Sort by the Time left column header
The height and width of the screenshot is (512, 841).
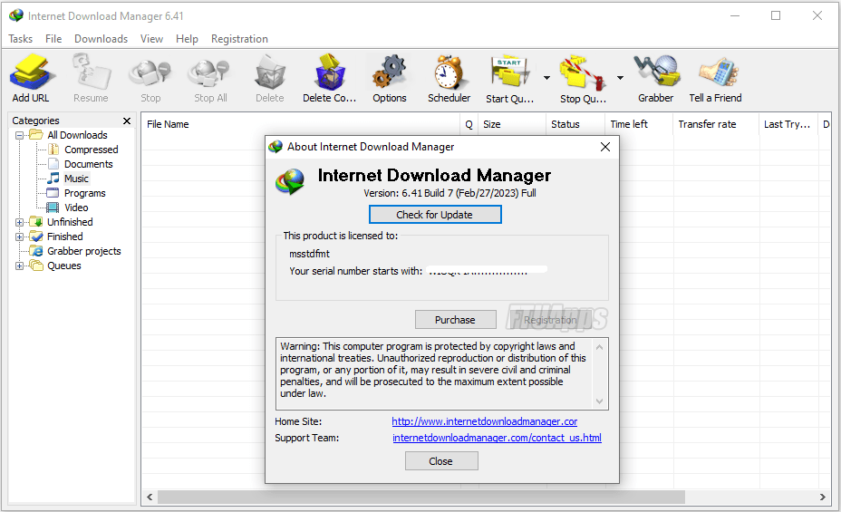pyautogui.click(x=638, y=124)
